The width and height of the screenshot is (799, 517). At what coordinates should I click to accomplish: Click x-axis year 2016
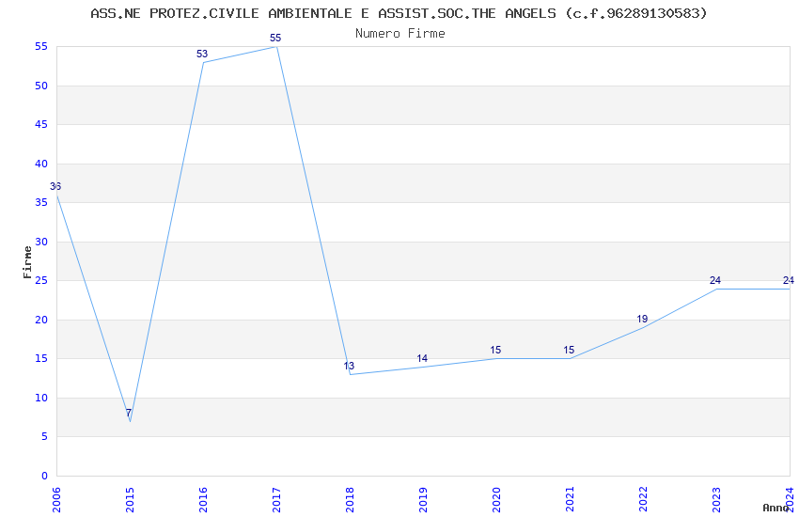point(203,499)
